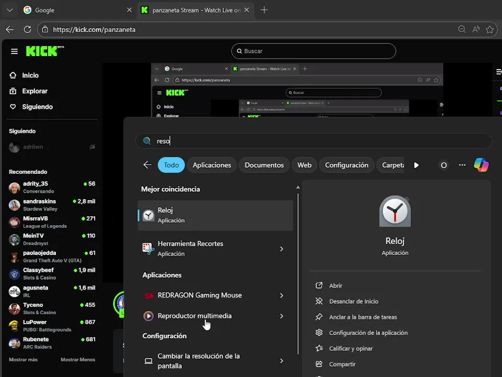Click the address bar URL
502x377 pixels.
click(94, 29)
